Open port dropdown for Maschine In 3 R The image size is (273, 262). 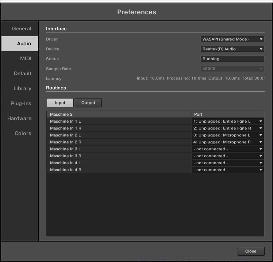click(x=228, y=156)
